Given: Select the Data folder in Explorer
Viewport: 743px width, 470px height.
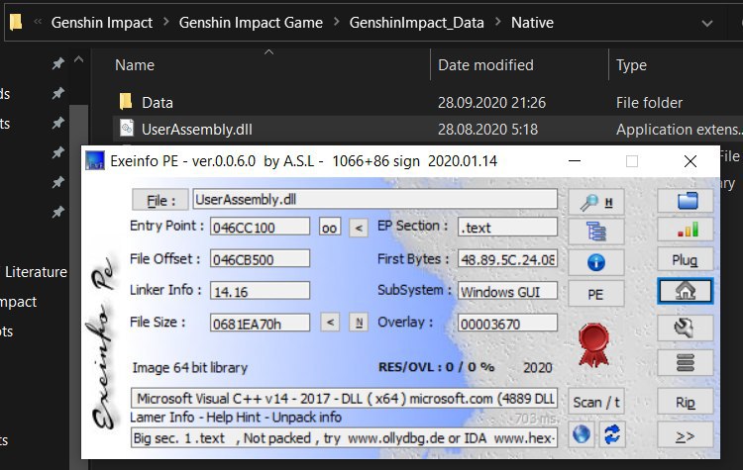Looking at the screenshot, I should [158, 102].
